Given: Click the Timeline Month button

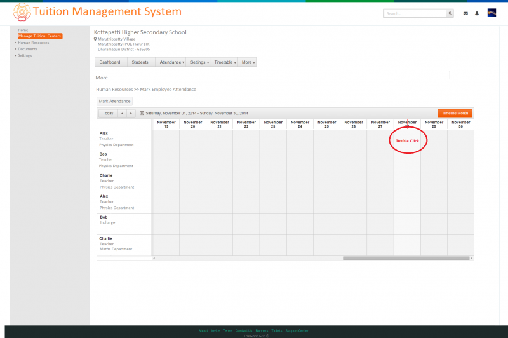Looking at the screenshot, I should pos(455,113).
